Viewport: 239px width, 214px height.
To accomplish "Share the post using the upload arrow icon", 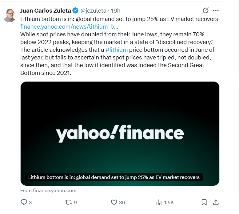I will coord(216,202).
